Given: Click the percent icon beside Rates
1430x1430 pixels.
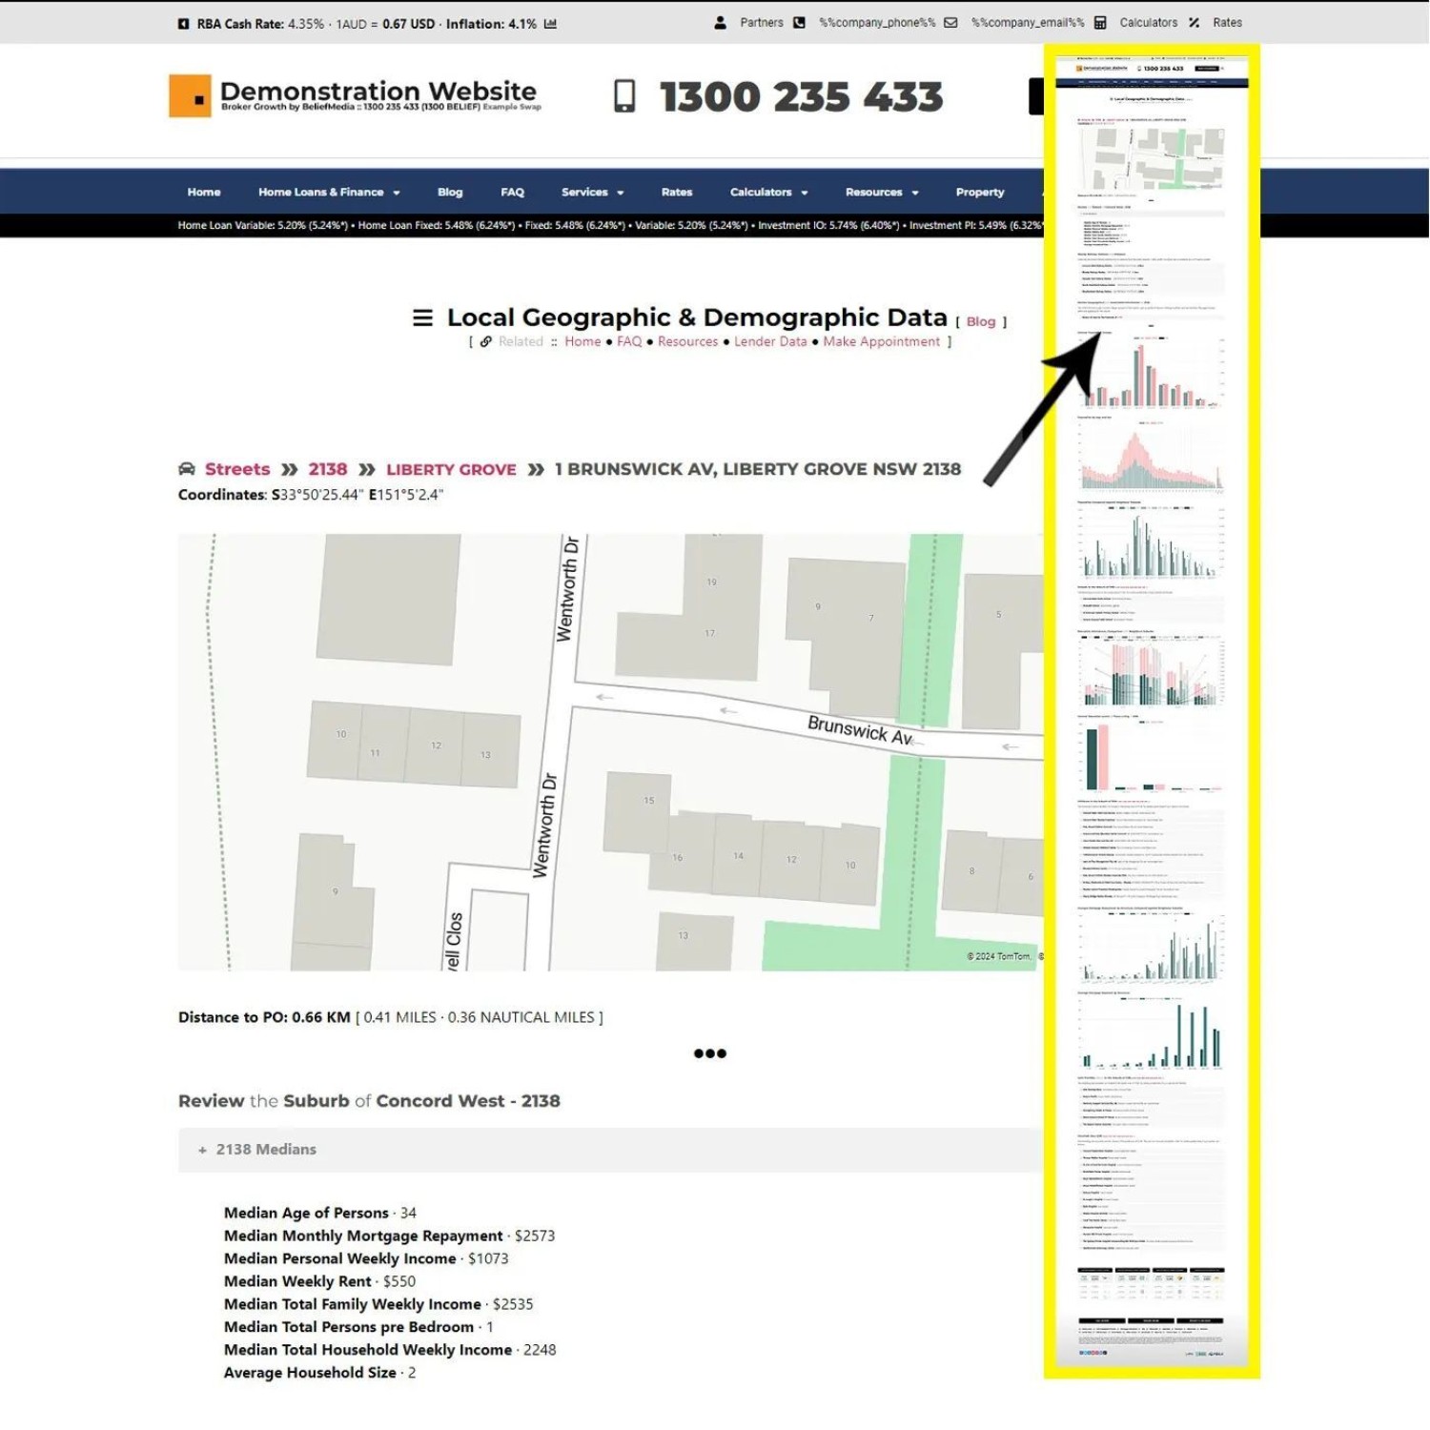Looking at the screenshot, I should (1194, 23).
